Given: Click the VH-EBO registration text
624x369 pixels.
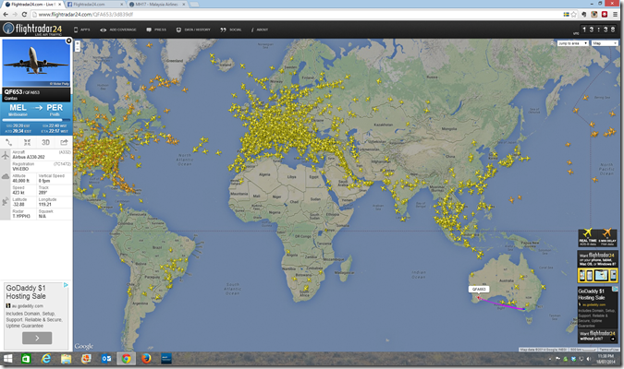Looking at the screenshot, I should [20, 169].
